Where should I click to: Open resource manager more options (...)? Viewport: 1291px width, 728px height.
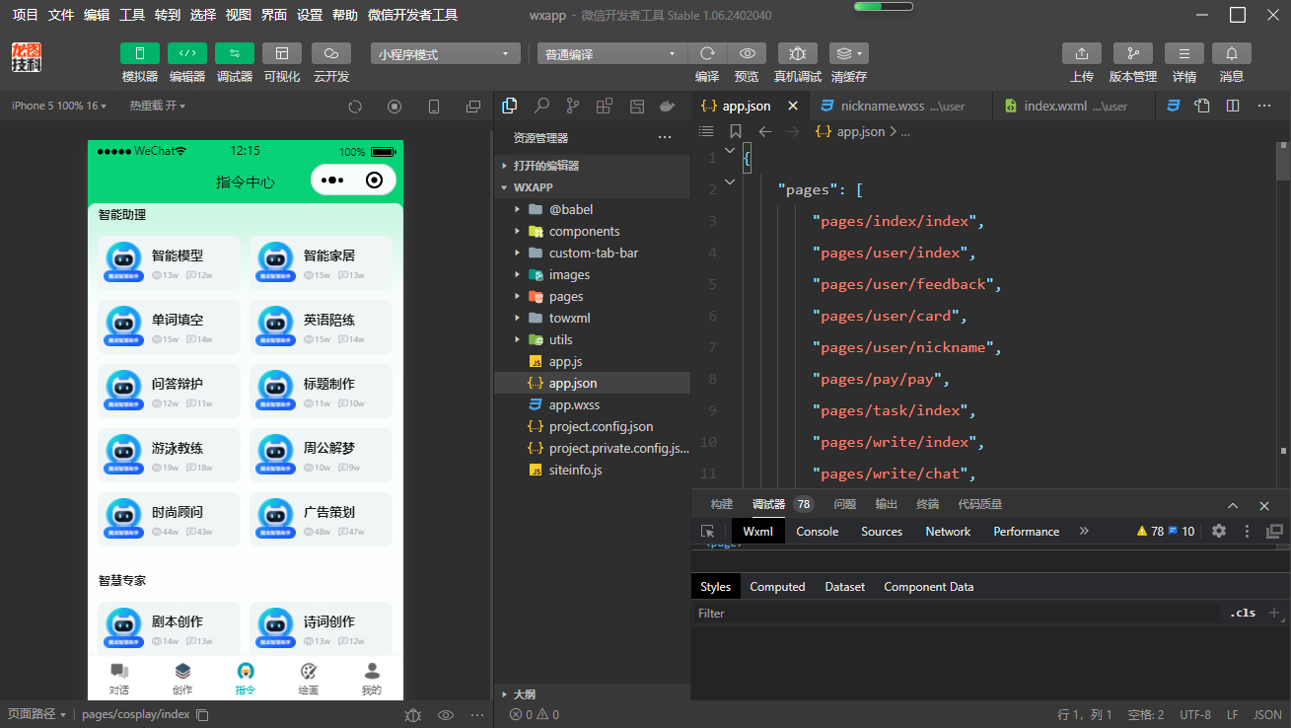[665, 138]
